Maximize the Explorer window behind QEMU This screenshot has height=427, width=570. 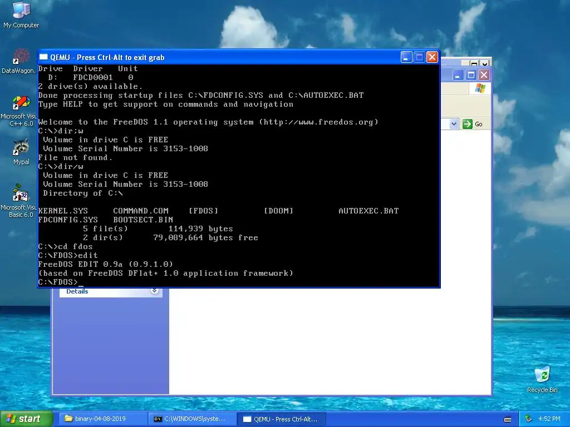(x=471, y=75)
